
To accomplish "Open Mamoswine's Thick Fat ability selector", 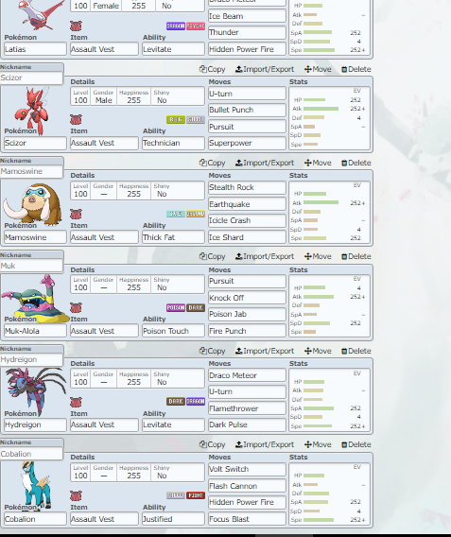I will point(173,237).
